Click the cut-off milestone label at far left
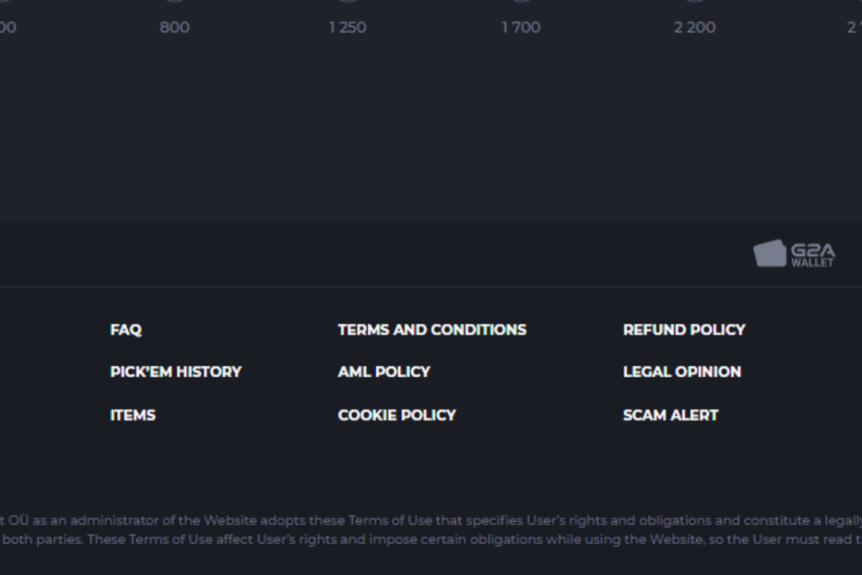 tap(7, 27)
